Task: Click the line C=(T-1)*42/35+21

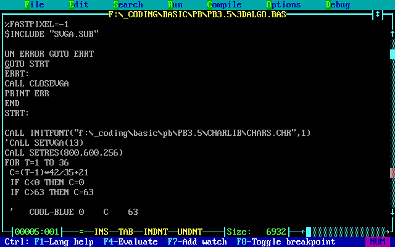Action: tap(49, 172)
